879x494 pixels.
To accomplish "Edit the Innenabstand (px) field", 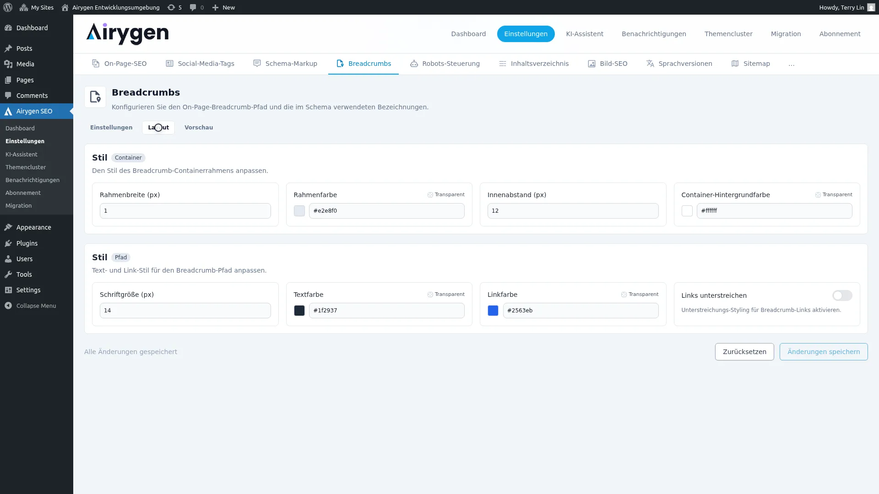I will click(573, 211).
